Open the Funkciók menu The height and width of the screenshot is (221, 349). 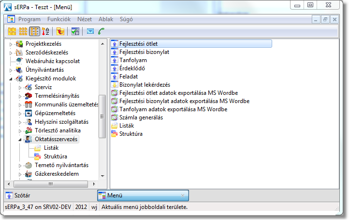59,19
